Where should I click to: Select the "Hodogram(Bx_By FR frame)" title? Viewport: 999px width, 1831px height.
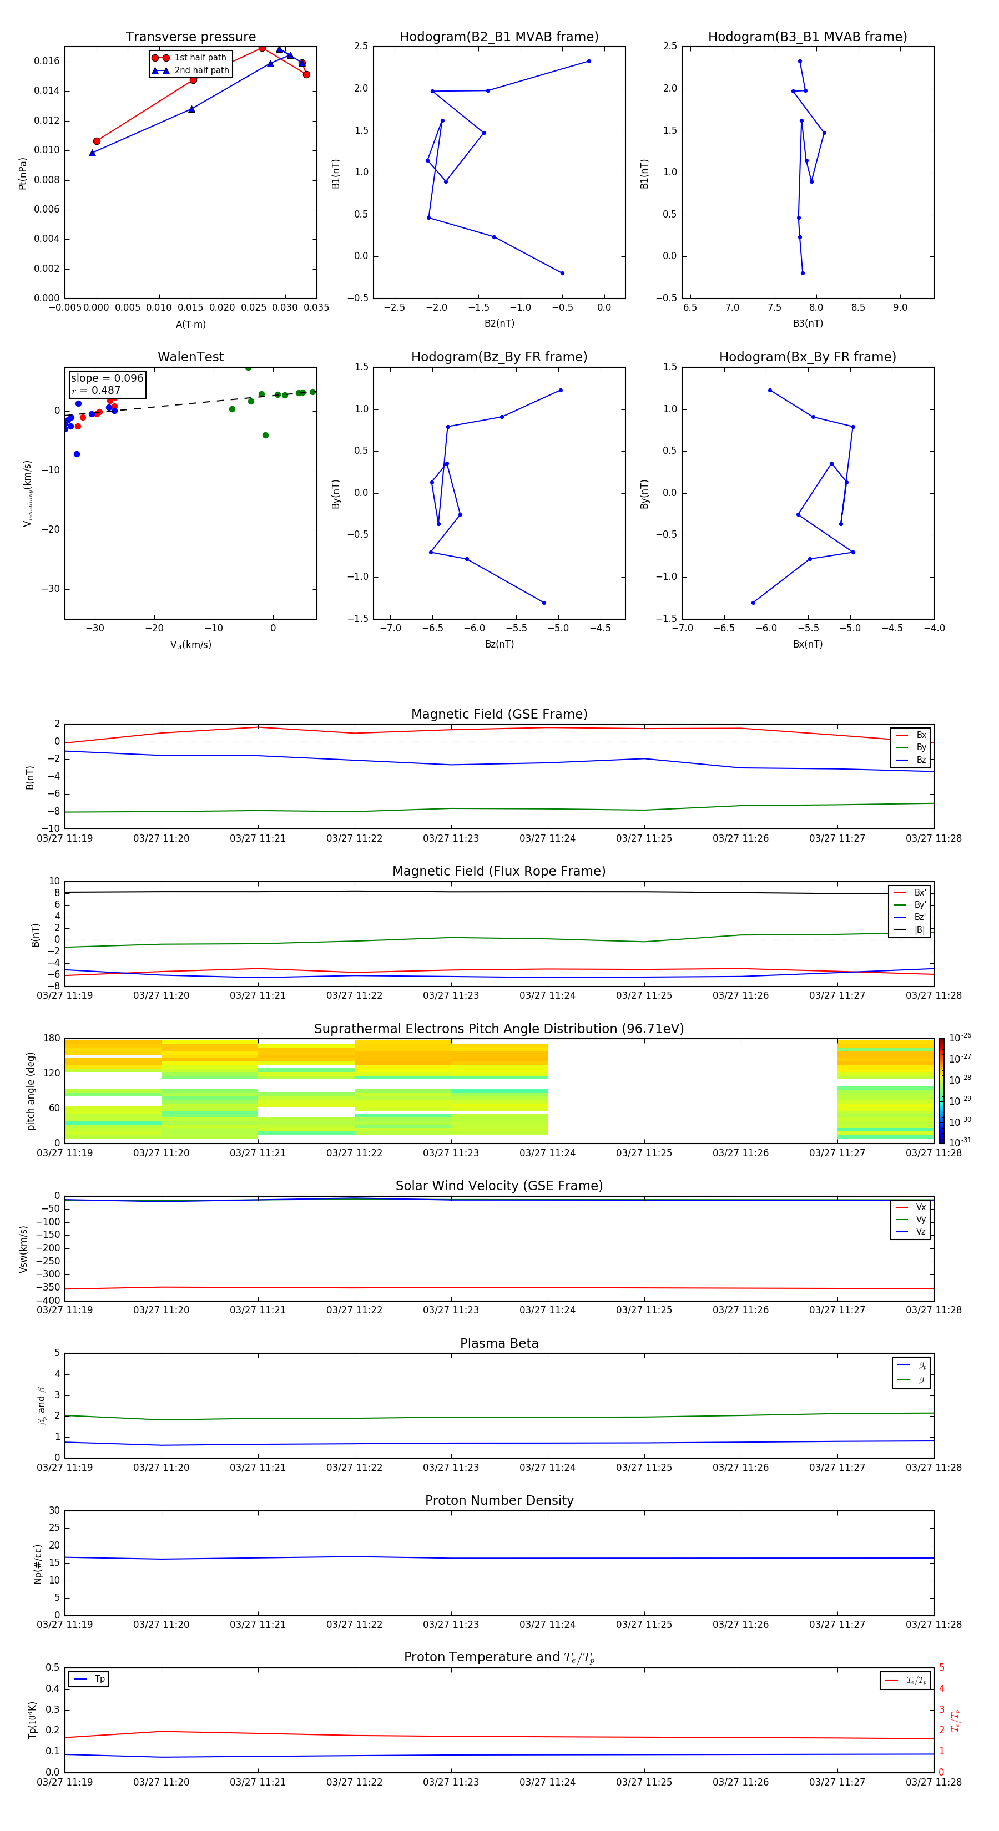[x=808, y=357]
